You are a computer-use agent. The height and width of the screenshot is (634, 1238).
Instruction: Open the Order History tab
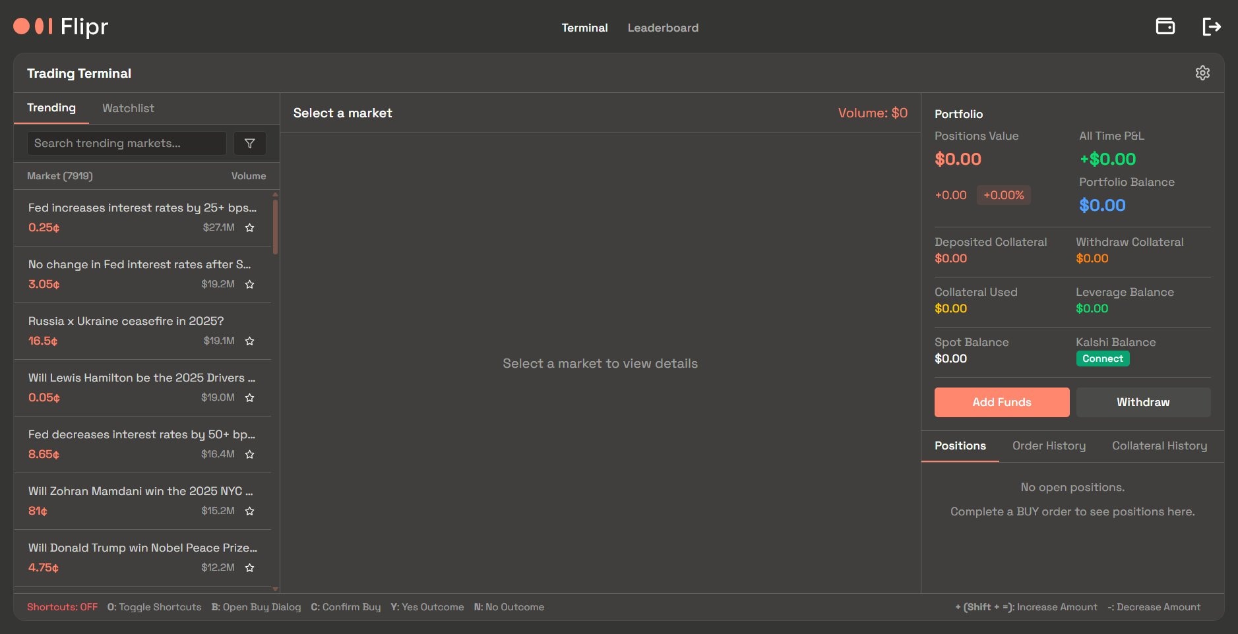[1049, 446]
